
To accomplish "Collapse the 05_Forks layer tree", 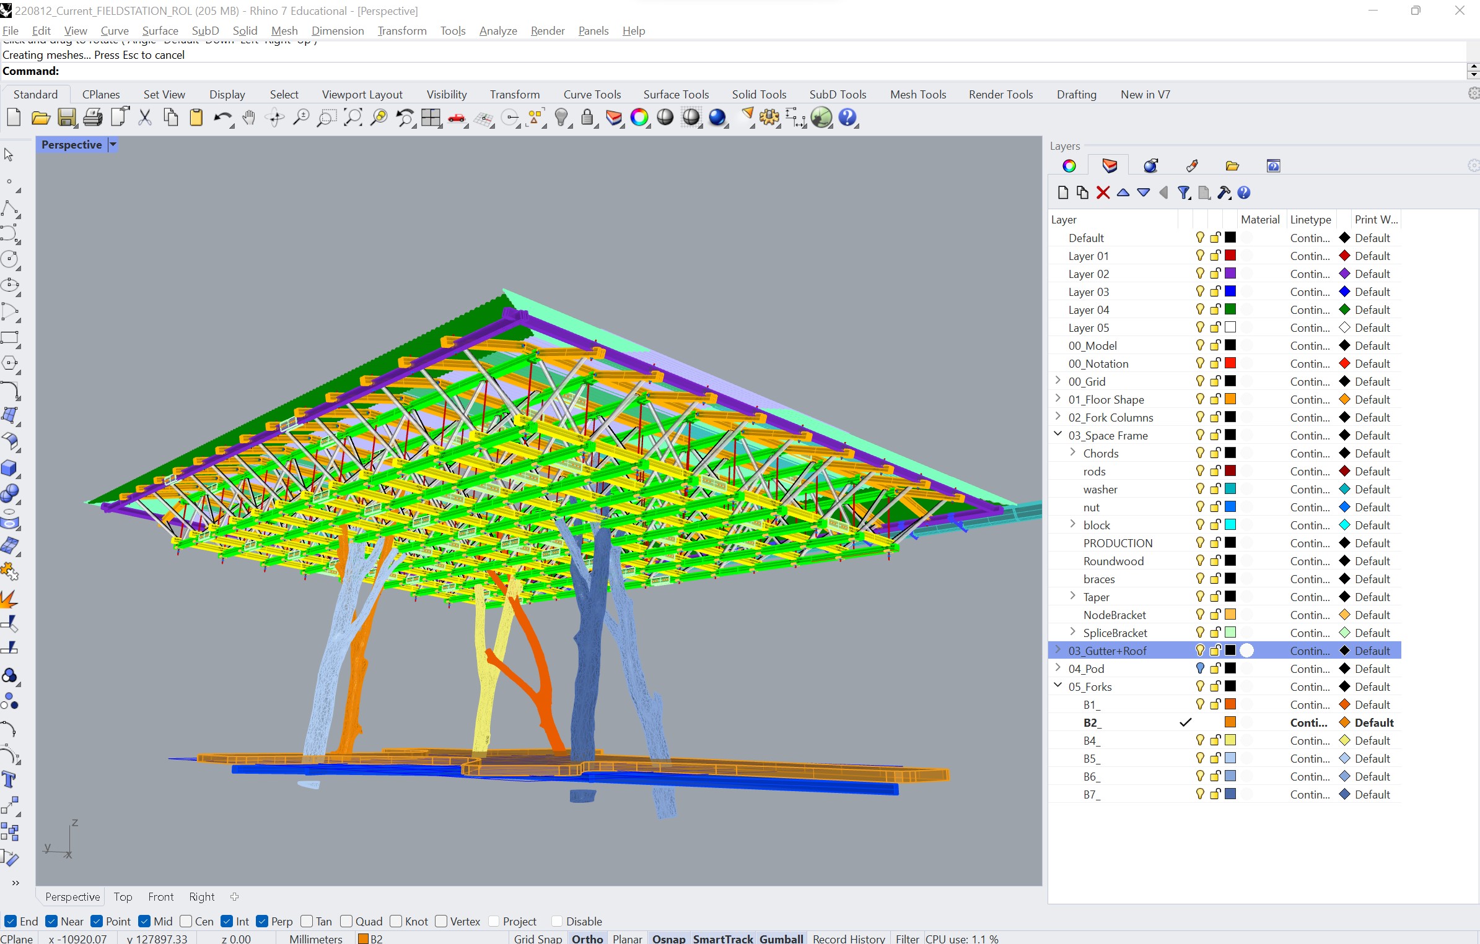I will [x=1058, y=686].
